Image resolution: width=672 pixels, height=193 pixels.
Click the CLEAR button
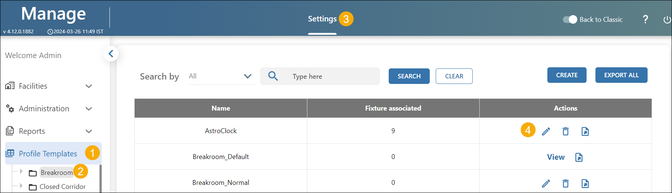click(x=454, y=76)
